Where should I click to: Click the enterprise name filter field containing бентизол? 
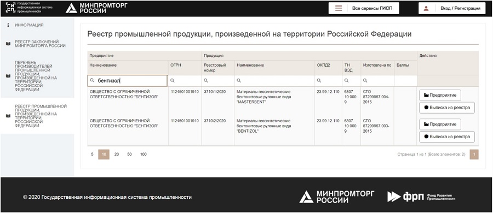pyautogui.click(x=127, y=81)
